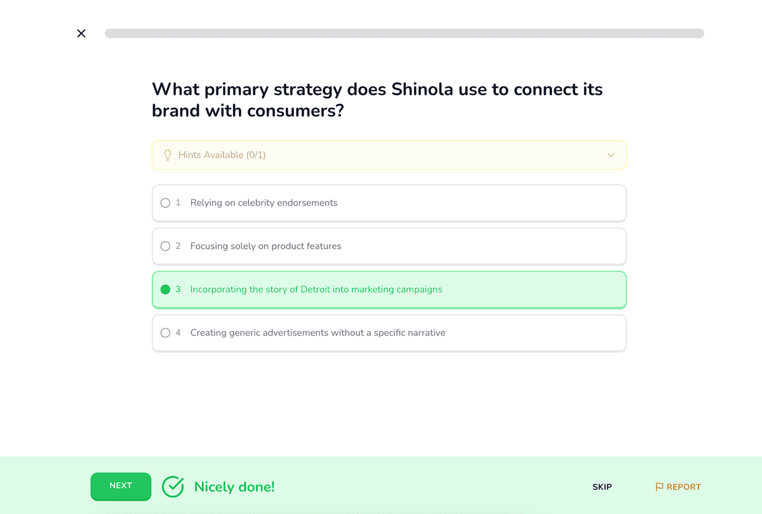Skip this question via SKIP
Viewport: 762px width, 514px height.
coord(602,487)
